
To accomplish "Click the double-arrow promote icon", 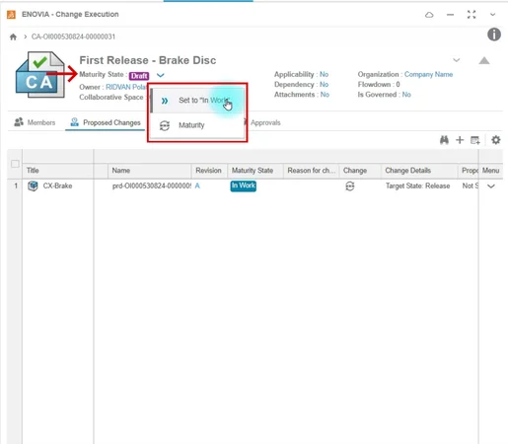I will [165, 101].
